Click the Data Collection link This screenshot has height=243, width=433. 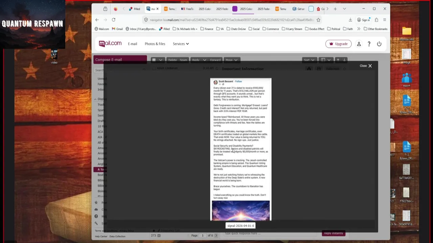(117, 236)
